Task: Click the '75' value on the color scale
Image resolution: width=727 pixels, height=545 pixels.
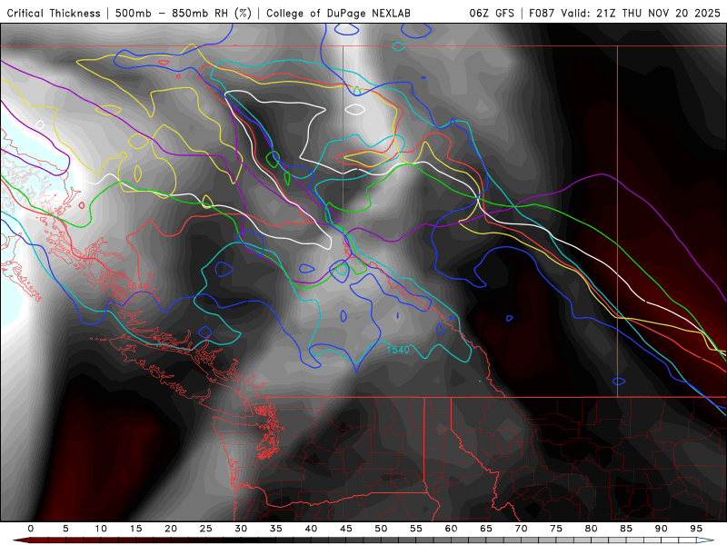Action: tap(556, 529)
